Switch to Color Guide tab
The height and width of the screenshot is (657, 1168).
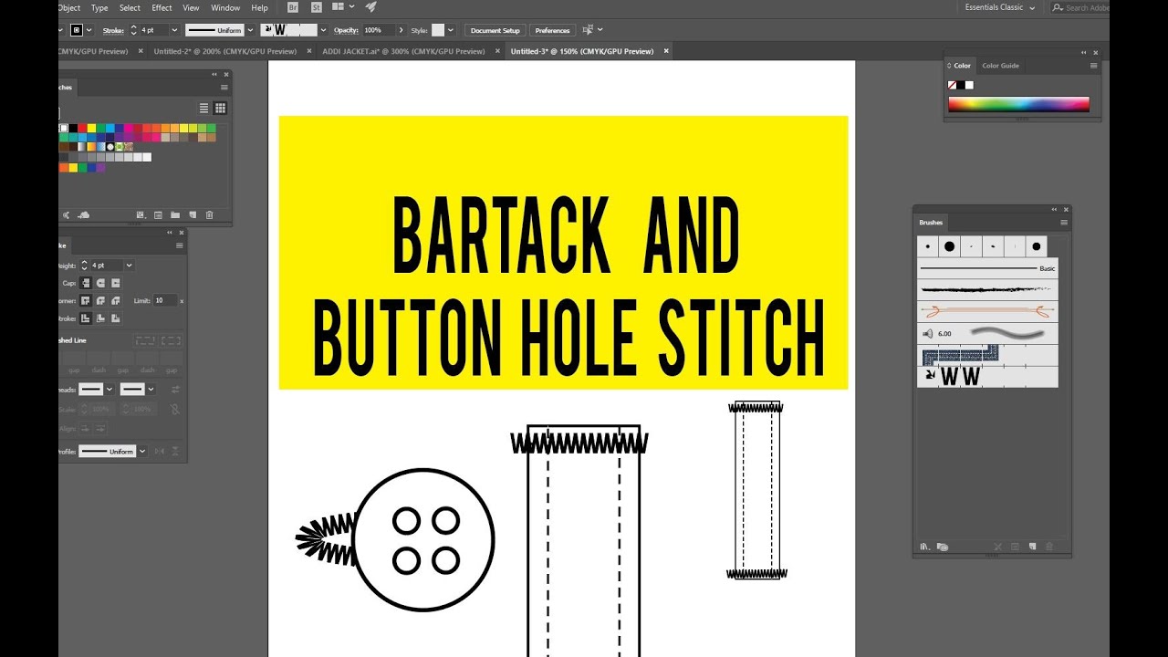coord(1000,66)
